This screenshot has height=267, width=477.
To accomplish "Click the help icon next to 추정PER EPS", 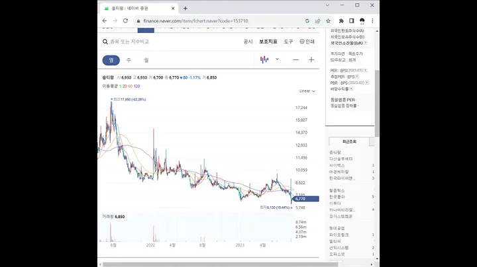I will [357, 77].
